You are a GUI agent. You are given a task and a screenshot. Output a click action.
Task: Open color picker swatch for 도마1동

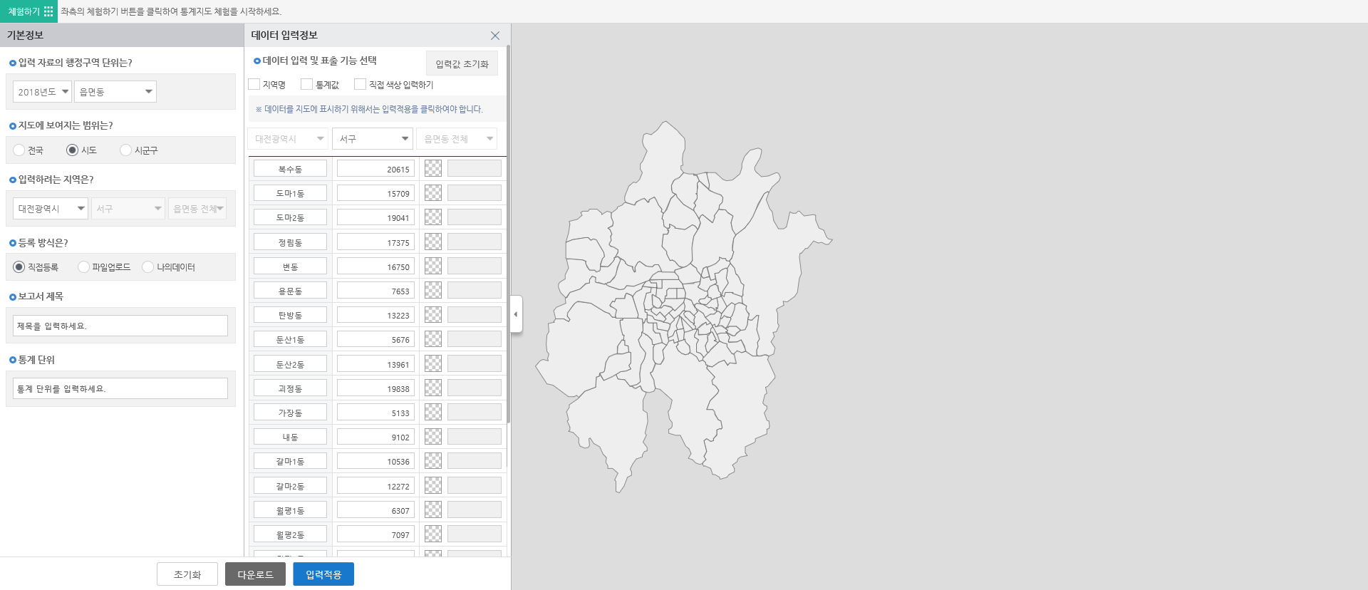tap(433, 193)
